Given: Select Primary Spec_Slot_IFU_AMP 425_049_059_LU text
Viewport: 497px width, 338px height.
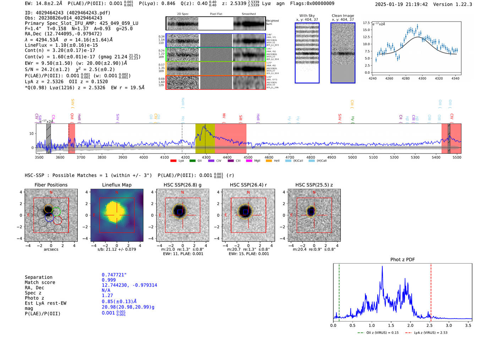Looking at the screenshot, I should 82,23.
